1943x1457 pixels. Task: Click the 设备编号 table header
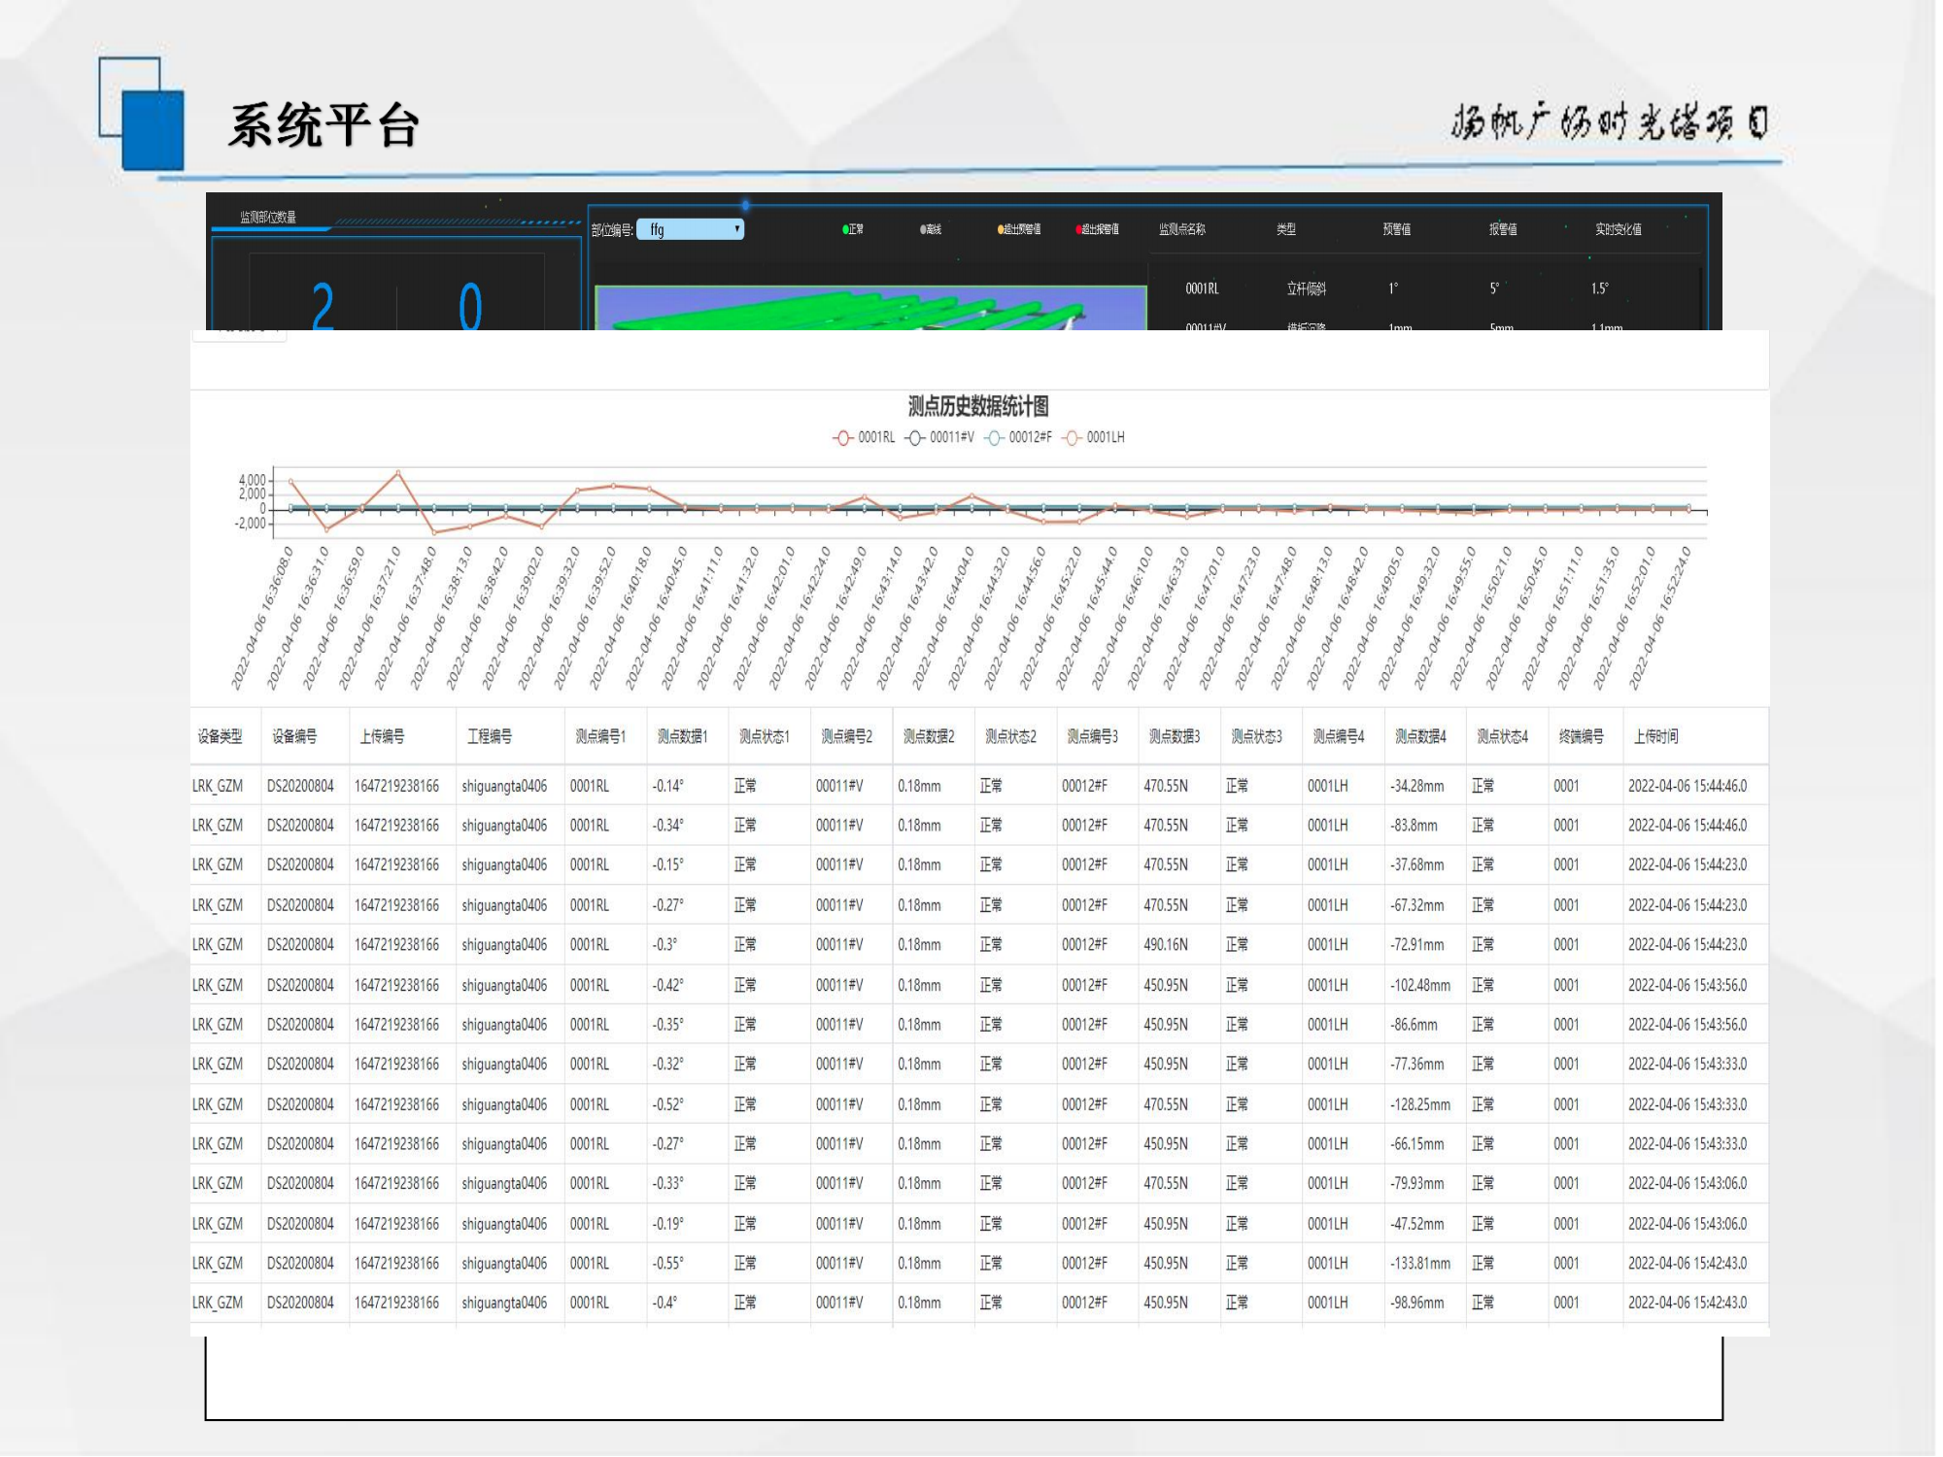coord(294,736)
